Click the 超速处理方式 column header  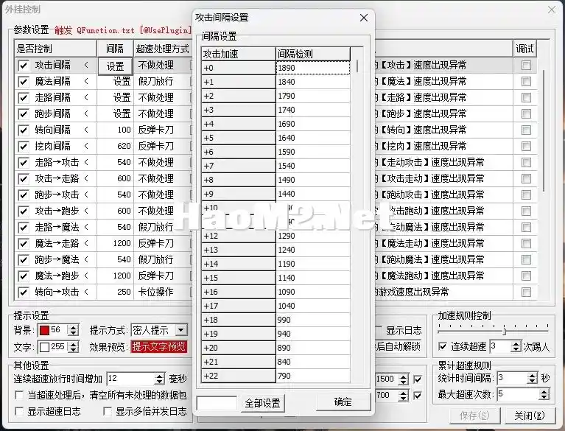click(x=162, y=49)
